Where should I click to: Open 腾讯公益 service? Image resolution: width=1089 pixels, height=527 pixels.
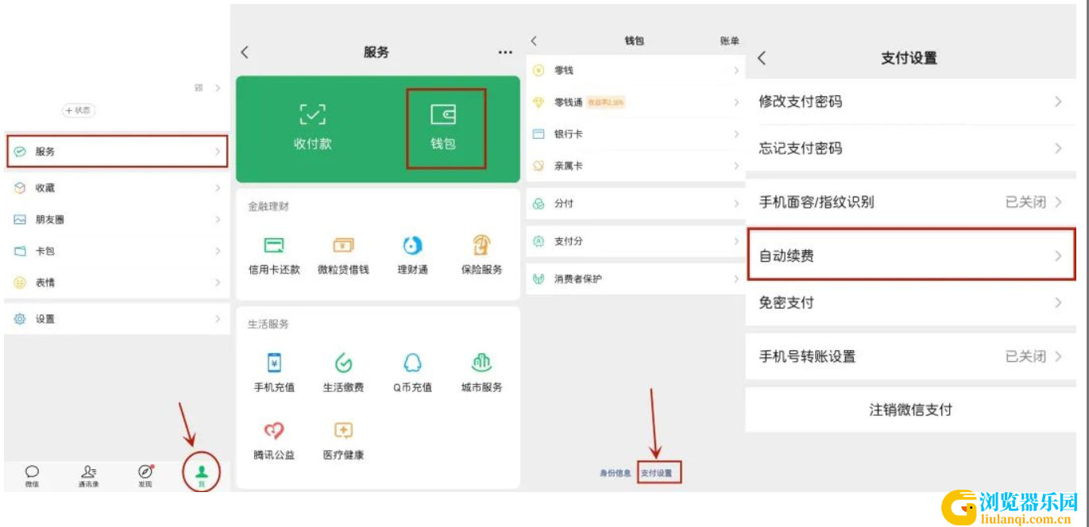pyautogui.click(x=275, y=440)
